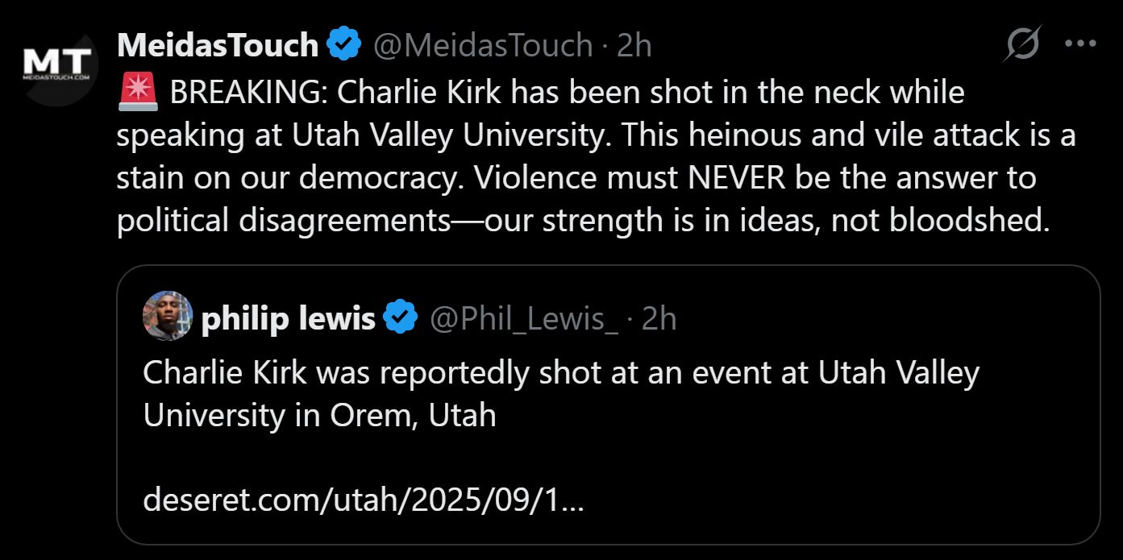Open the philip lewis display name
This screenshot has height=560, width=1123.
click(288, 319)
